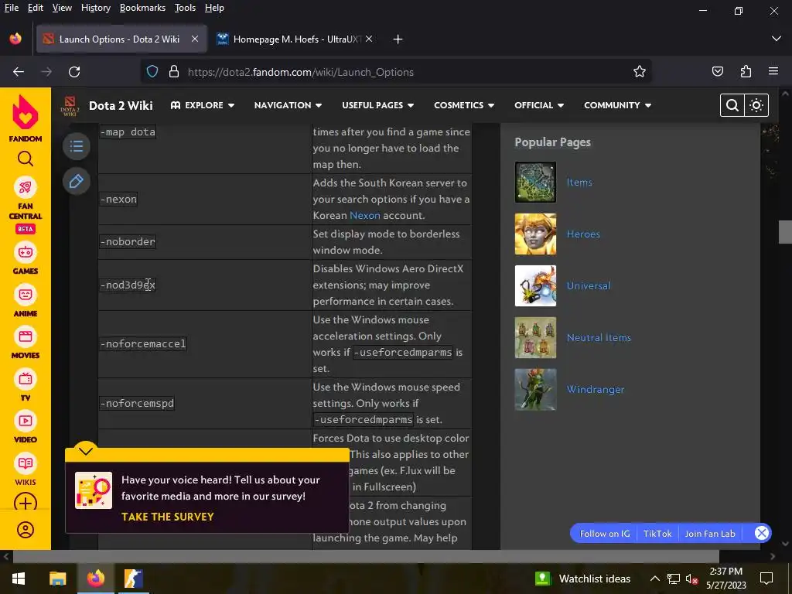The width and height of the screenshot is (792, 594).
Task: Open the Save to Pocket icon
Action: pyautogui.click(x=717, y=72)
